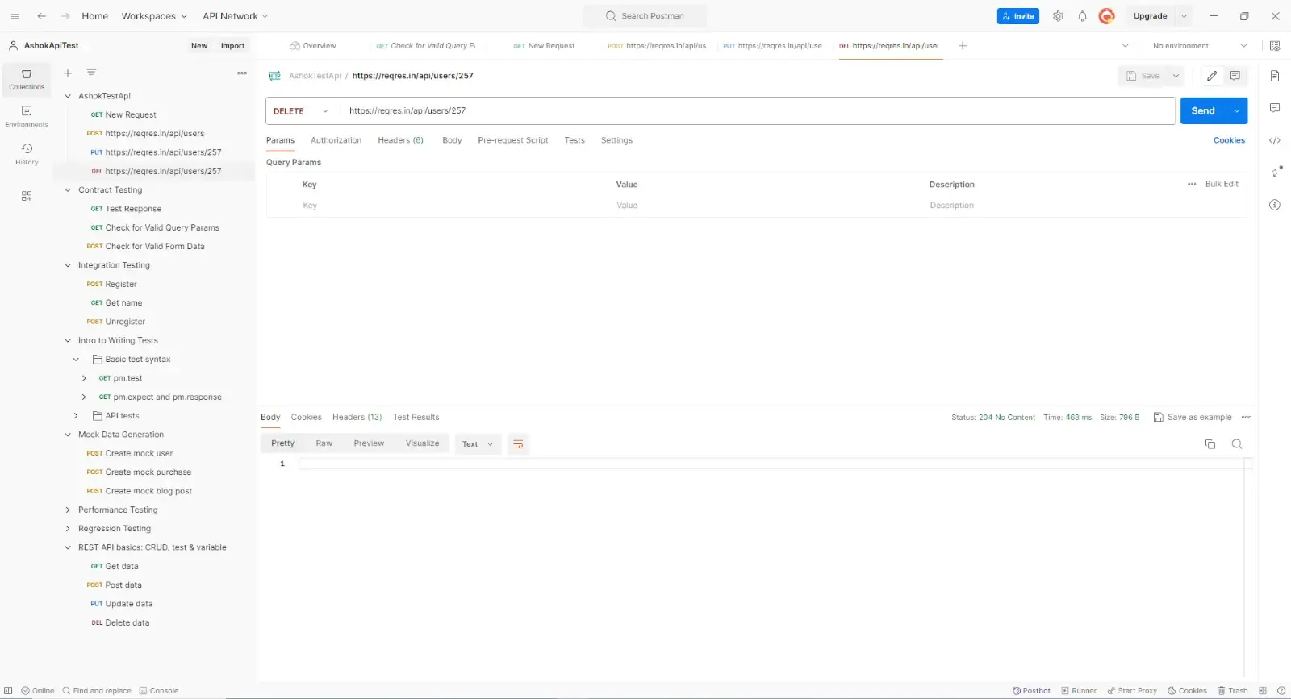Open the Test Results response tab
Viewport: 1291px width, 699px height.
[416, 418]
